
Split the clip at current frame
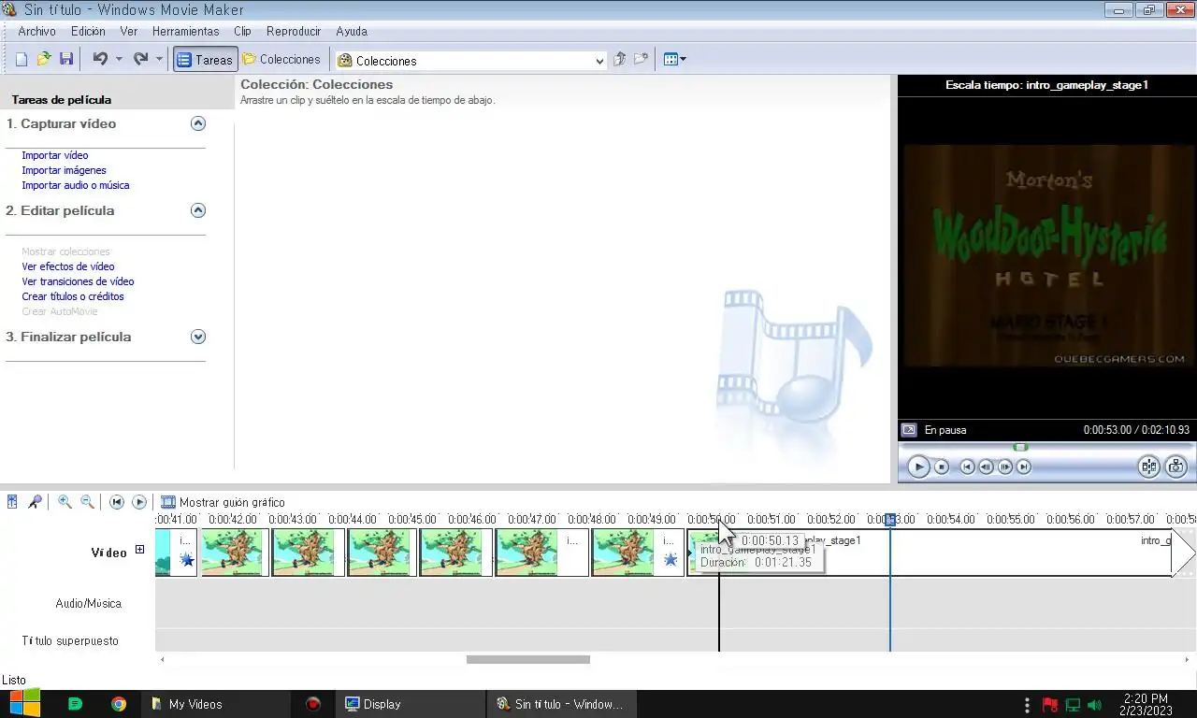click(1149, 467)
